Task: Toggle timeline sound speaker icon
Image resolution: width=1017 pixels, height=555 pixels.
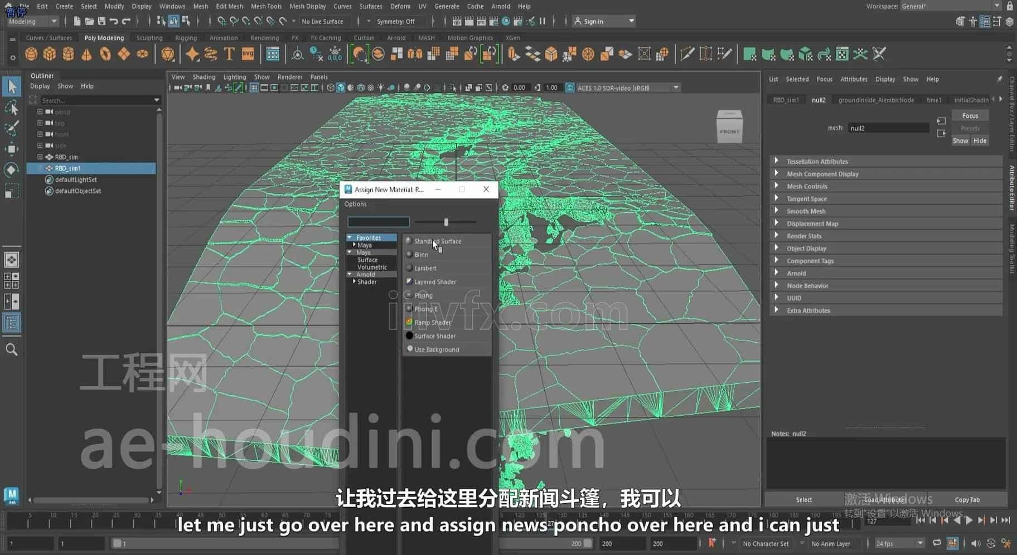Action: coord(975,543)
